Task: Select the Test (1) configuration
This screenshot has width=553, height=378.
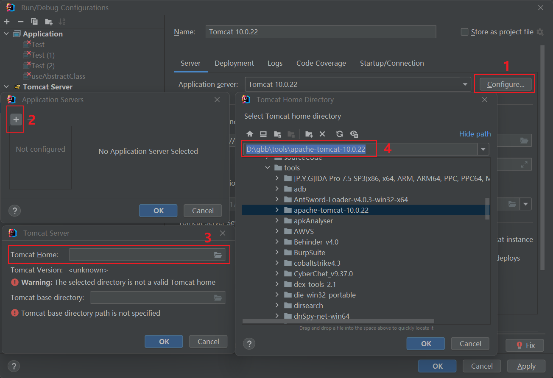Action: (43, 55)
